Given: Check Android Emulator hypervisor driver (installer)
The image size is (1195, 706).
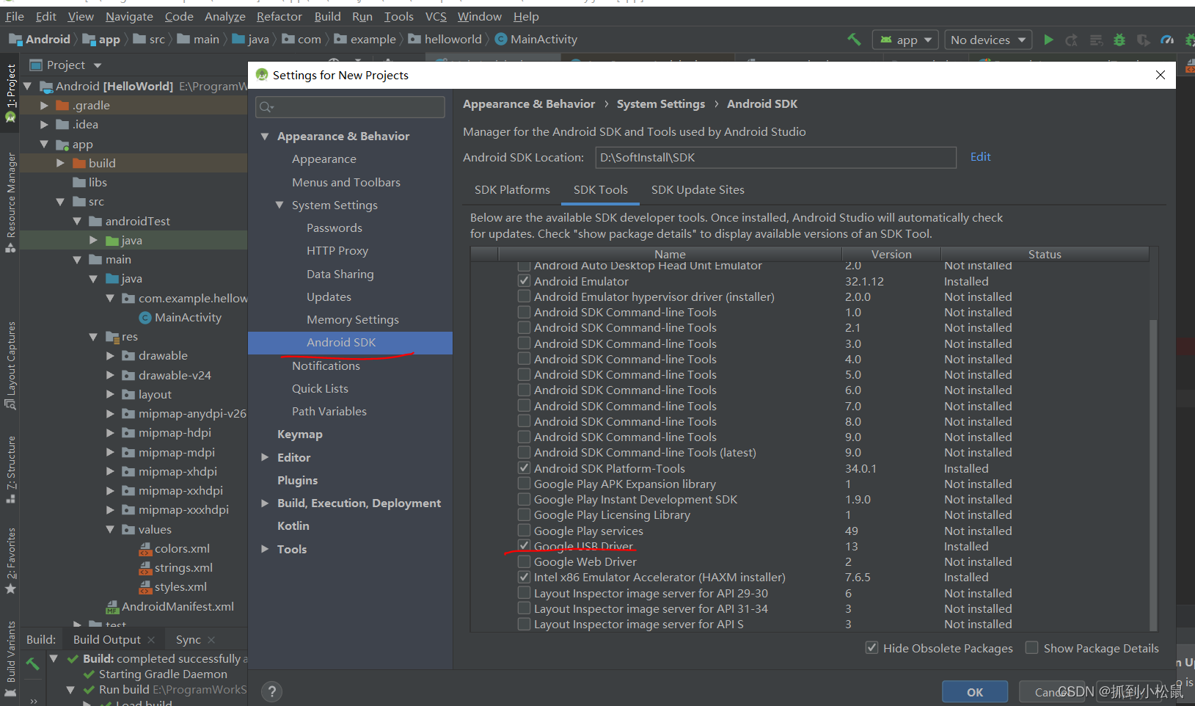Looking at the screenshot, I should click(524, 296).
